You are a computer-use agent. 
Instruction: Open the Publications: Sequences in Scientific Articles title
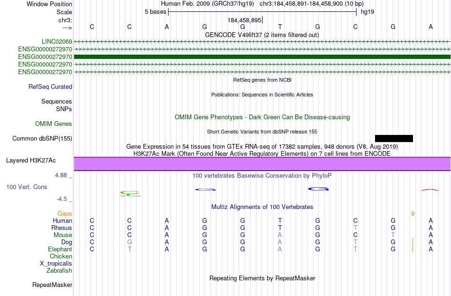coord(262,95)
